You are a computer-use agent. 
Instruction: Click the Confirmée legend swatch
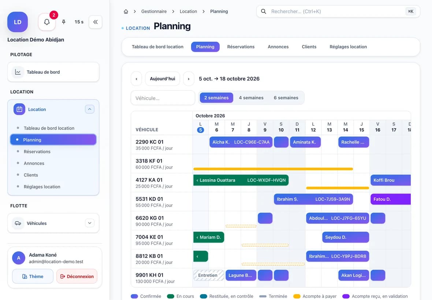(x=134, y=296)
